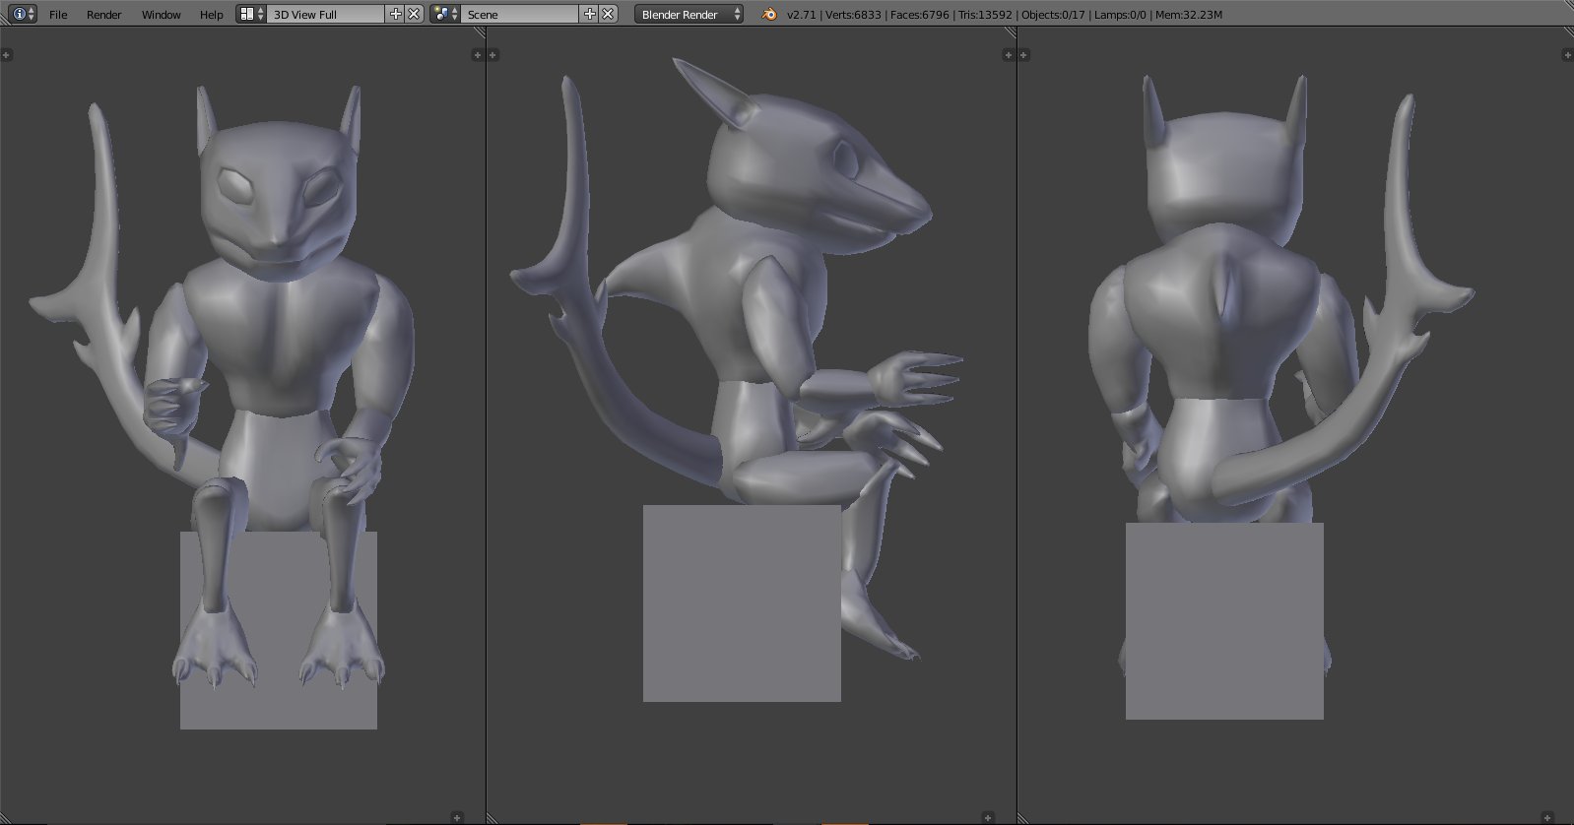This screenshot has width=1574, height=825.
Task: Delete the 3D View Full screen layout
Action: [414, 14]
